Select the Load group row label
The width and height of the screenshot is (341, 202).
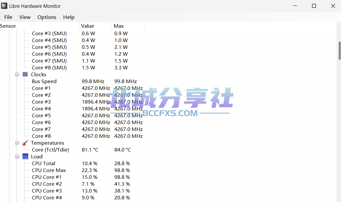[x=36, y=157]
